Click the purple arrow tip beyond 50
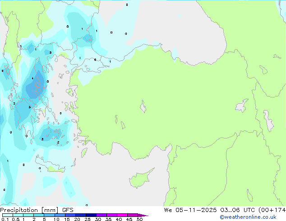 [x=143, y=215]
